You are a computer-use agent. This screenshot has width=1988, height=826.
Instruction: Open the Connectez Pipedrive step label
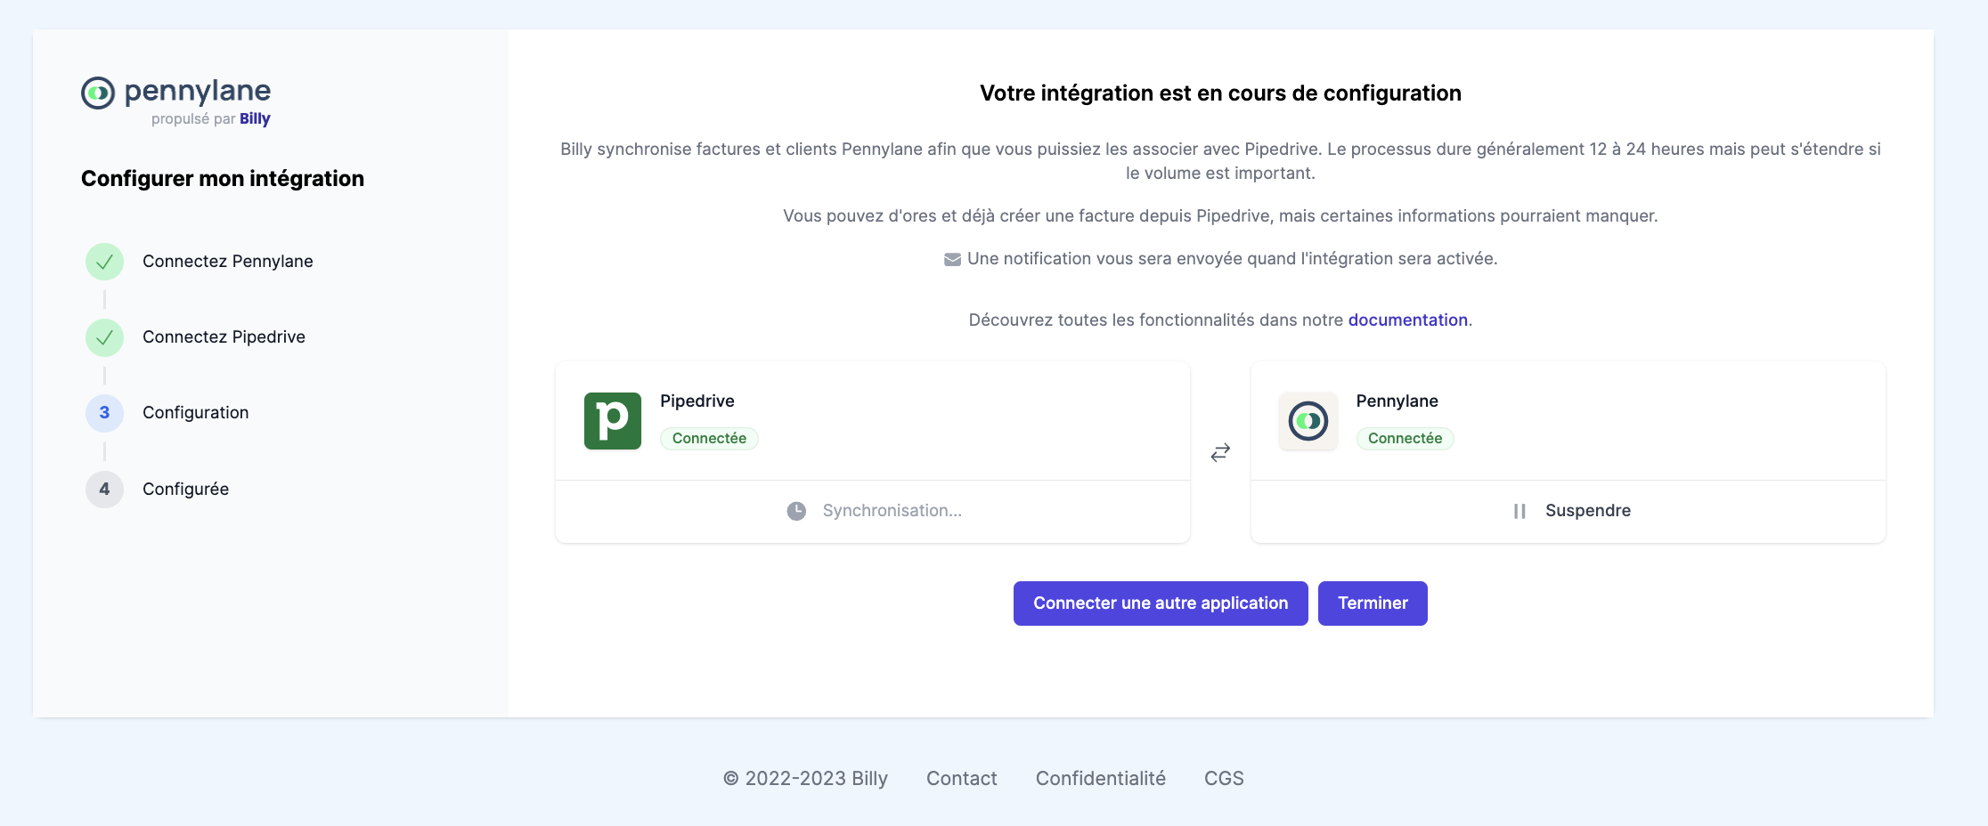click(x=224, y=336)
